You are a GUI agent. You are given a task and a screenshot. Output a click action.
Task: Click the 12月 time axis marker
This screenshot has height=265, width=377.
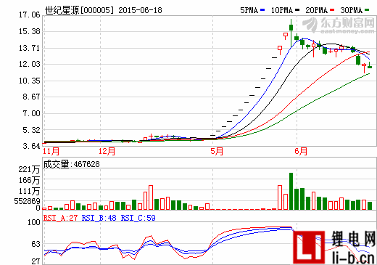pyautogui.click(x=107, y=152)
